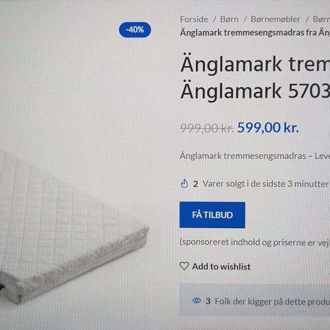Image resolution: width=330 pixels, height=330 pixels.
Task: Click the -40% discount badge
Action: [x=135, y=30]
